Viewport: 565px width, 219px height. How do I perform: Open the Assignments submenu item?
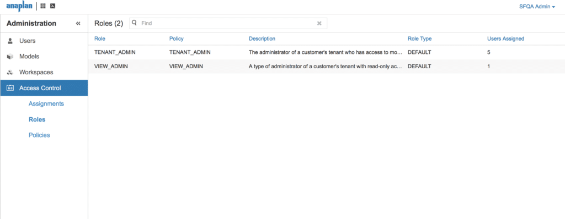(46, 103)
